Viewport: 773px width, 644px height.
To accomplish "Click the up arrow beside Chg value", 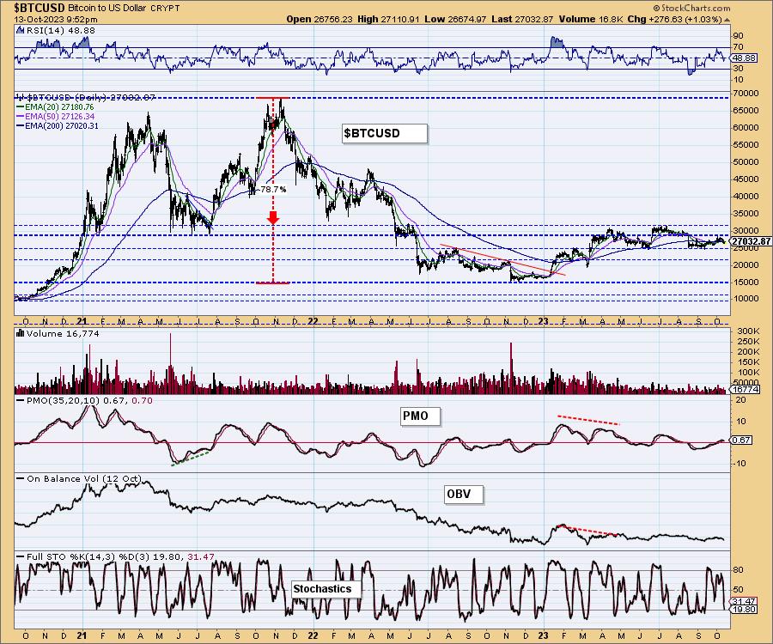I will point(727,20).
